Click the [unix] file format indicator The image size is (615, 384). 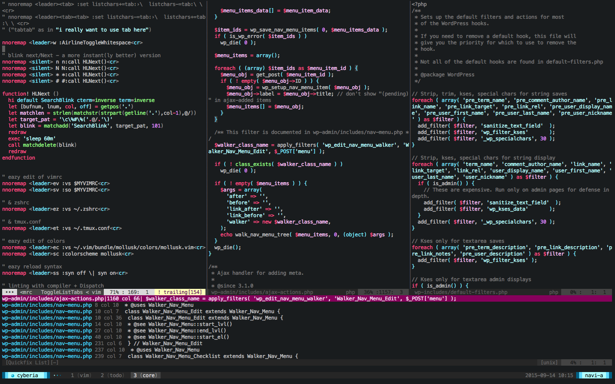pos(548,362)
